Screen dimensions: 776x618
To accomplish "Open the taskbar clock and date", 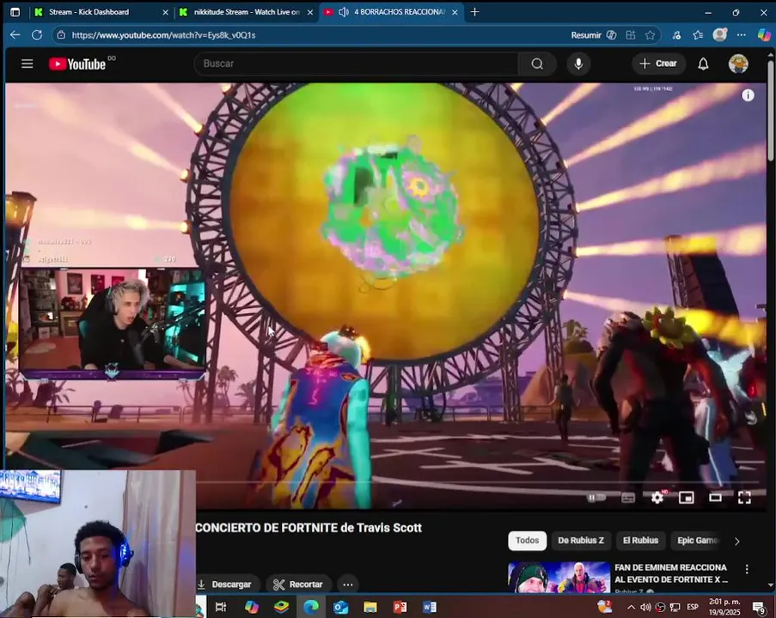I will tap(725, 607).
